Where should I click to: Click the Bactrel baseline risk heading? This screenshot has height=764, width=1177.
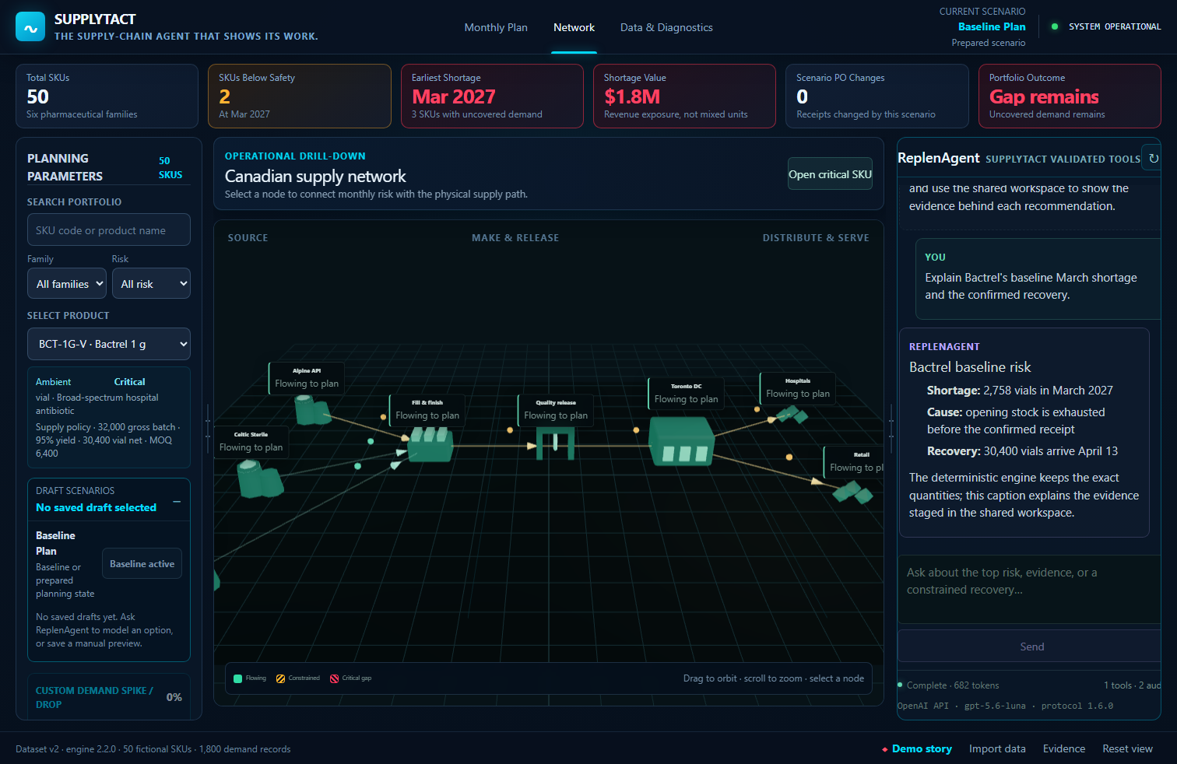[x=970, y=367]
